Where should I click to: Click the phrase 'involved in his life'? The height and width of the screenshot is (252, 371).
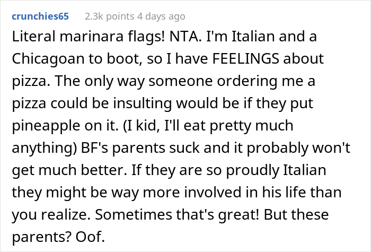click(x=242, y=192)
